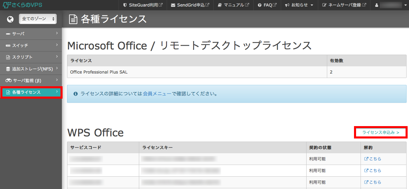Expand the スクリプト sidebar chevron
The height and width of the screenshot is (189, 409).
click(57, 57)
